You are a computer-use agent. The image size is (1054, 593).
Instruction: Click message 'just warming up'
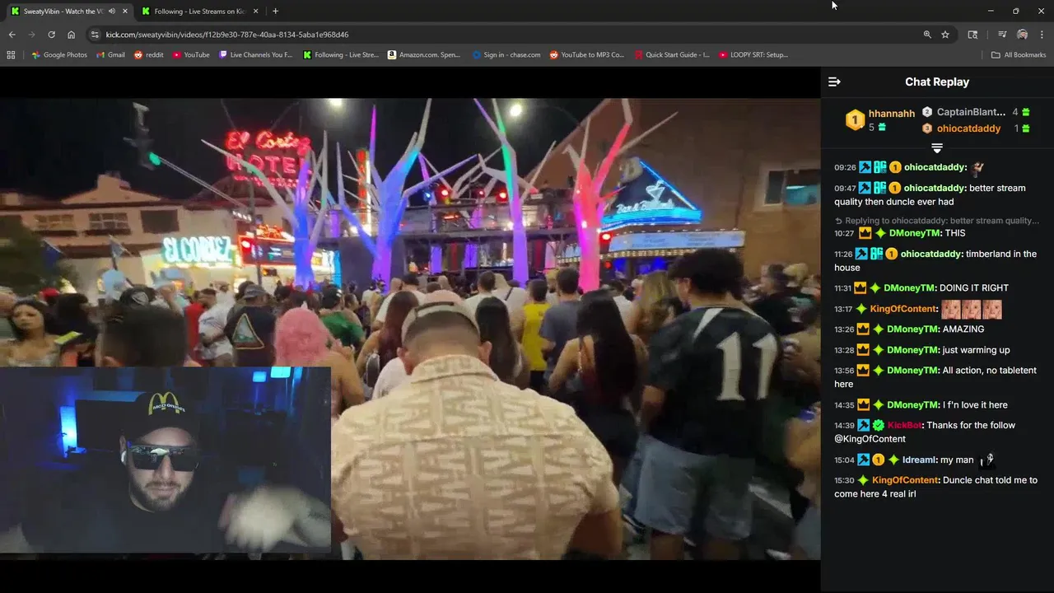977,350
